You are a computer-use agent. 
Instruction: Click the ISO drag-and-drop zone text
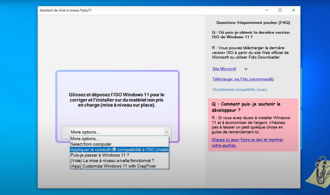point(117,100)
